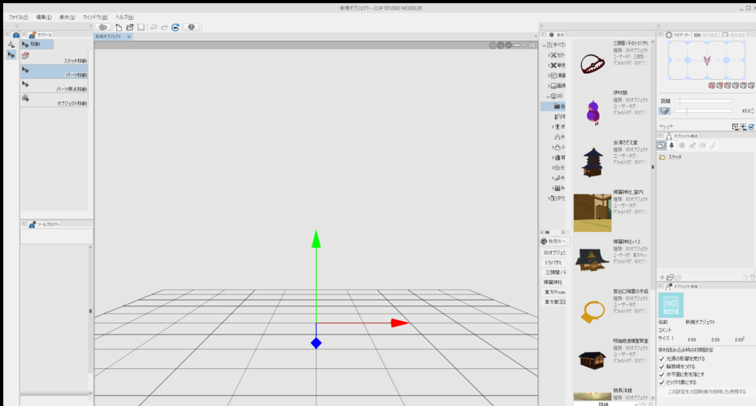The image size is (756, 406).
Task: Toggle the 輪郭線をつける checkbox
Action: click(x=662, y=366)
